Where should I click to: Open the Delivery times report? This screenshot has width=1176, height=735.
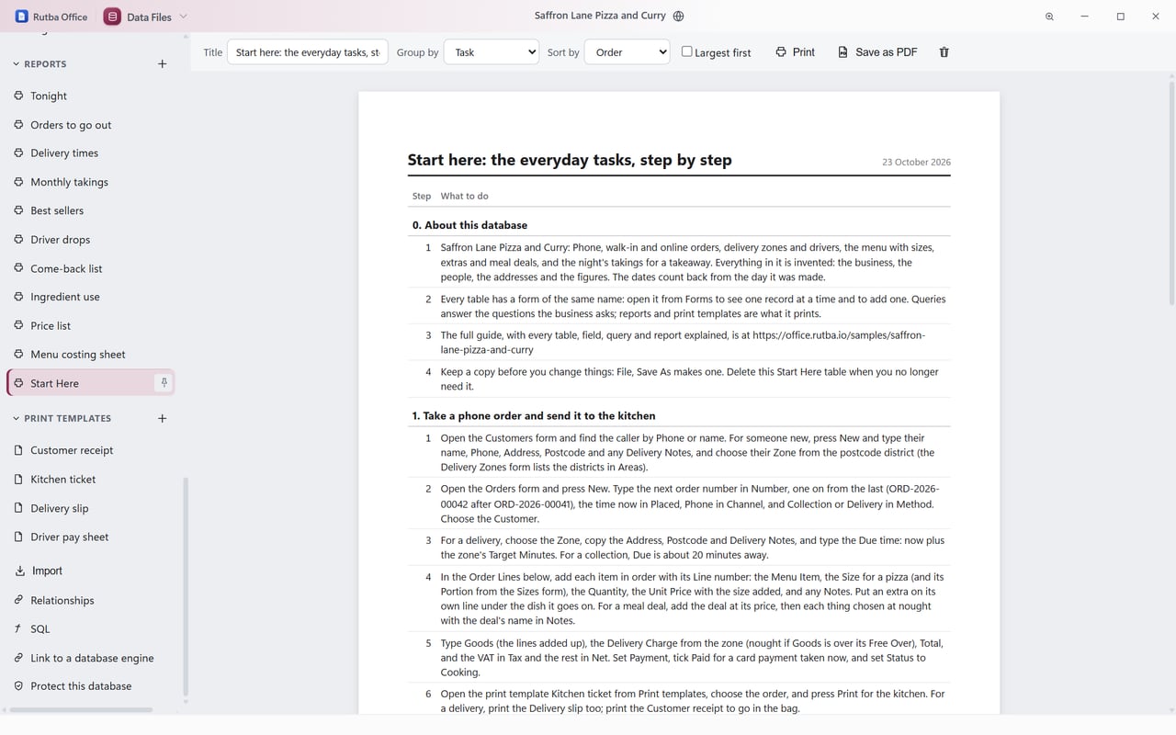(x=90, y=153)
